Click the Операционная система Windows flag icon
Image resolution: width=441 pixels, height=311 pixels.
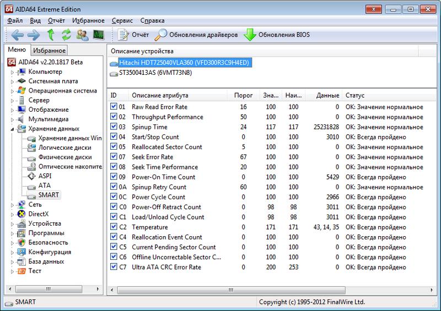coord(21,91)
